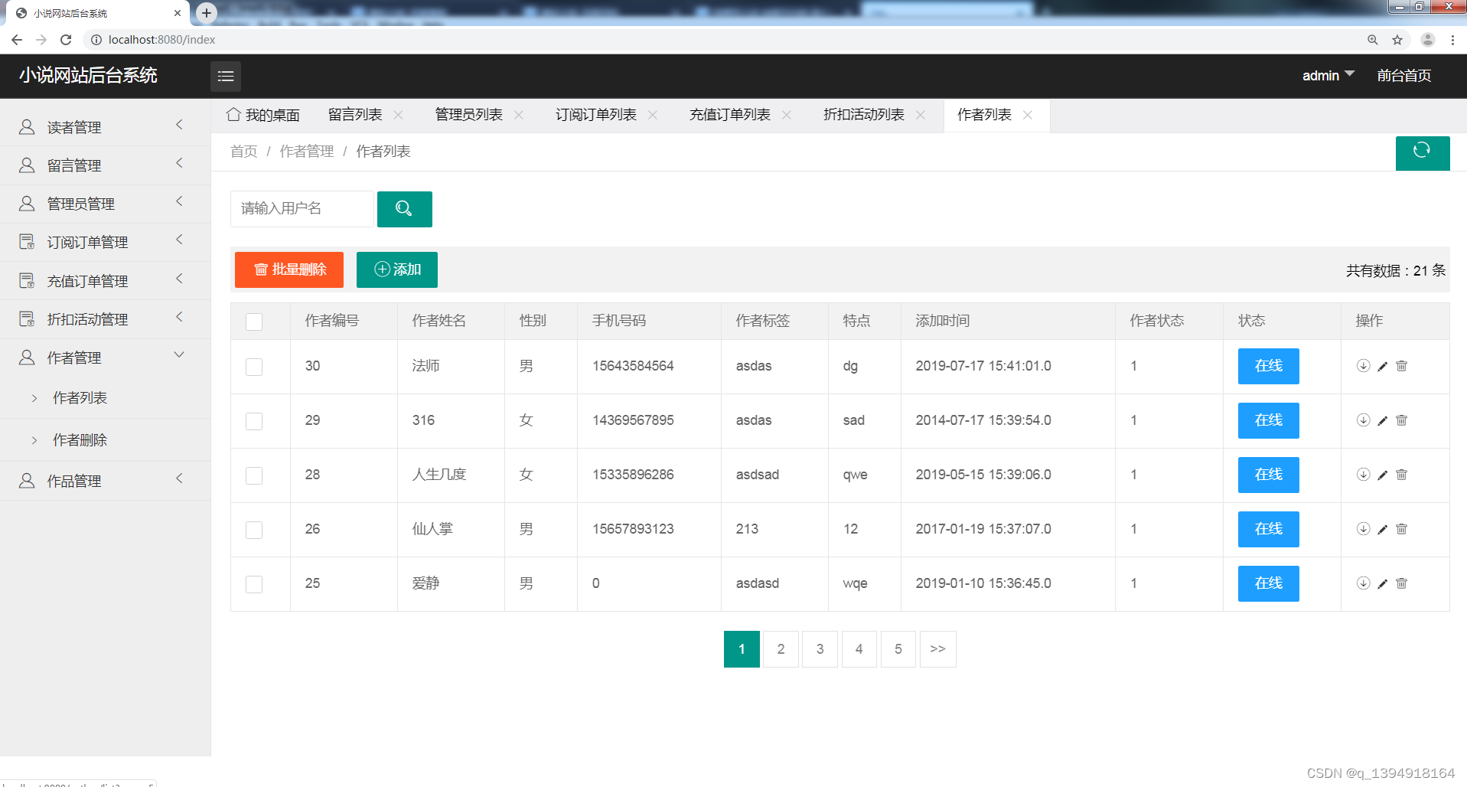Open the browser profile avatar

coord(1427,40)
